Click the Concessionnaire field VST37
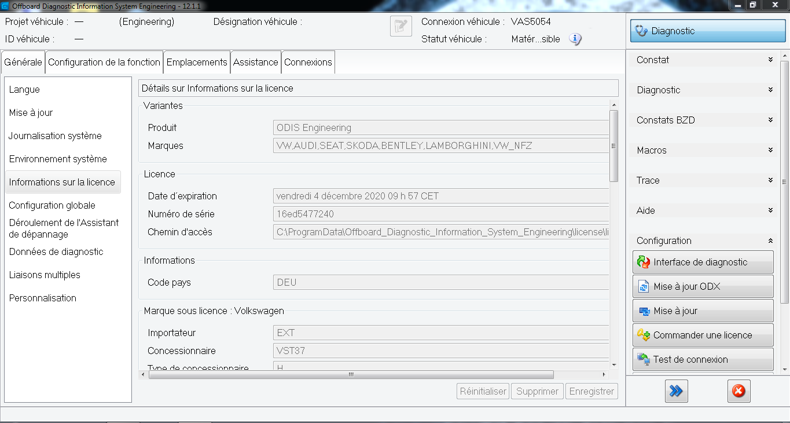The image size is (790, 423). coord(441,351)
